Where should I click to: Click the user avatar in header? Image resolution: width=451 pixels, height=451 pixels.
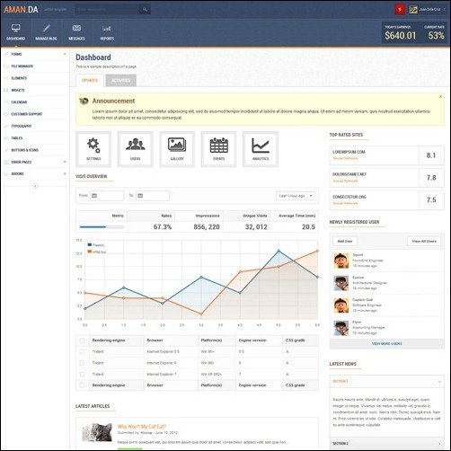pyautogui.click(x=413, y=9)
